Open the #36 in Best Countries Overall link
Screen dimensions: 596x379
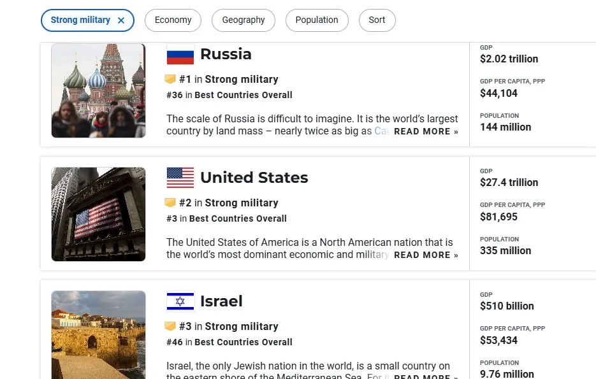229,94
